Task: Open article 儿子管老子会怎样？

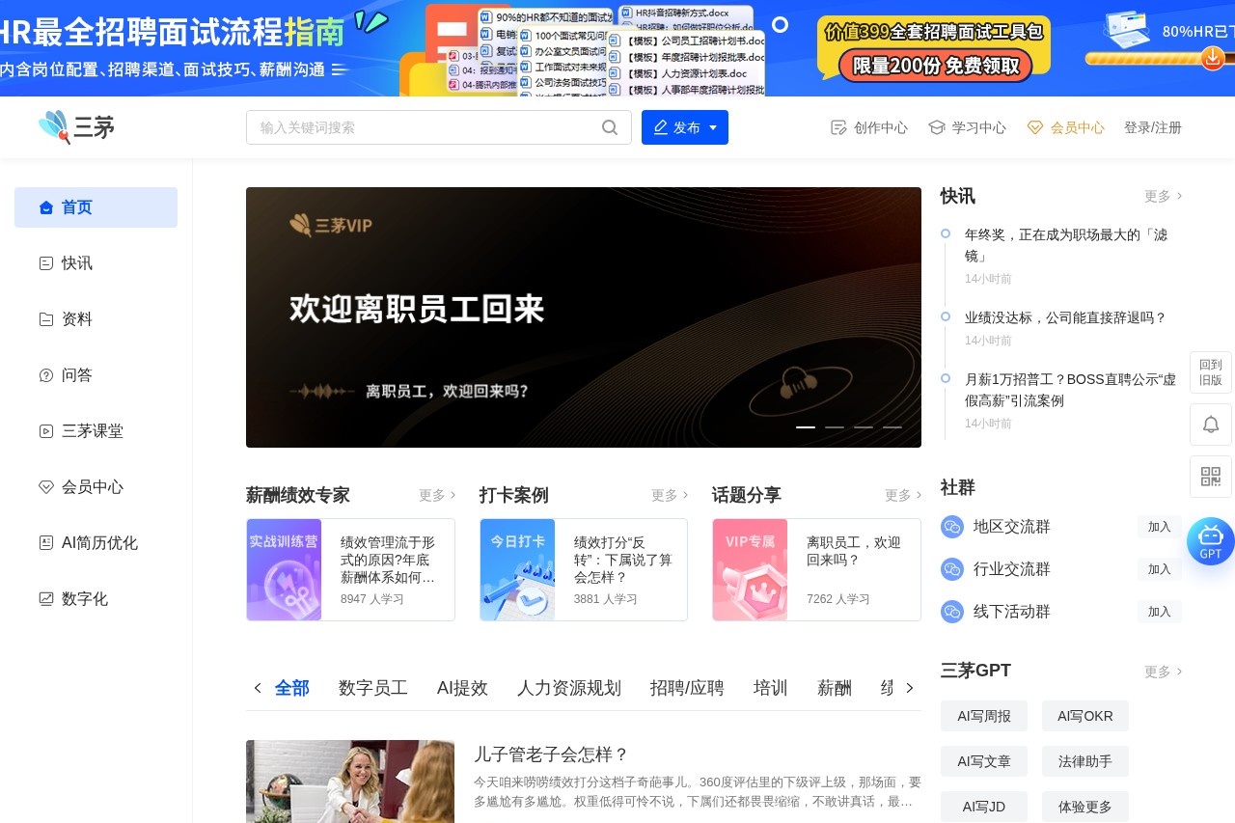Action: [551, 754]
